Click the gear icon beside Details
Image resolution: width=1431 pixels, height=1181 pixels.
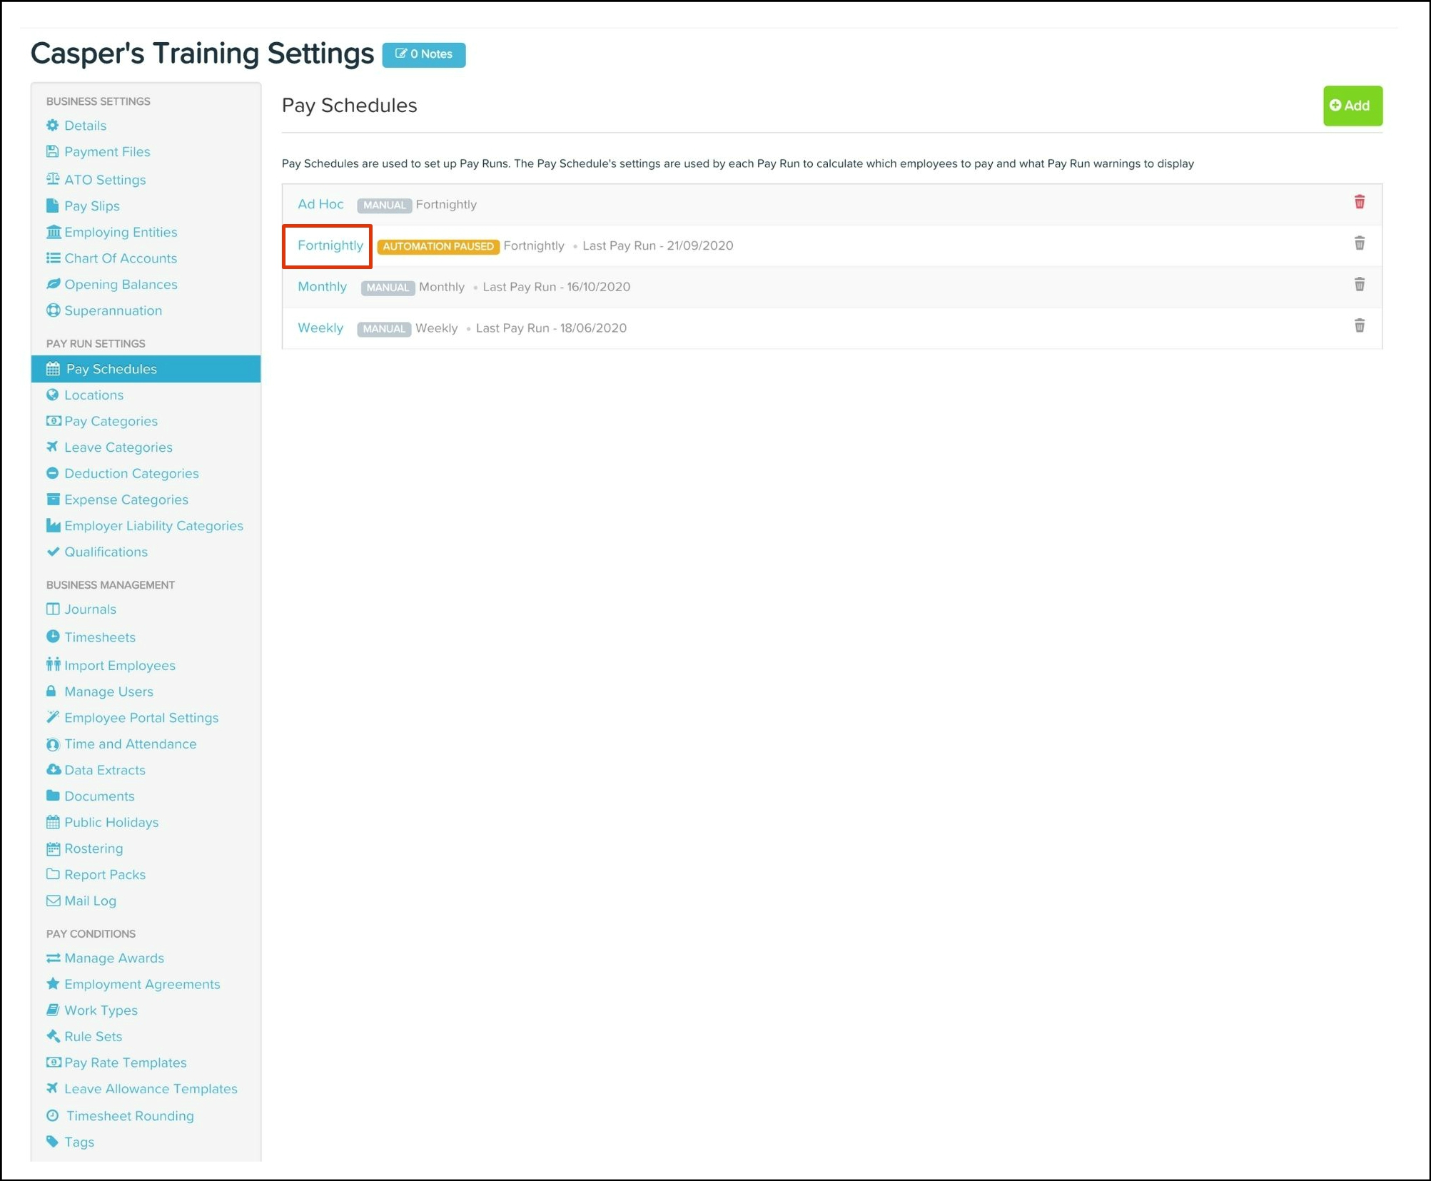[53, 126]
